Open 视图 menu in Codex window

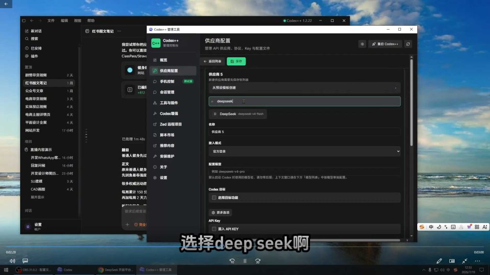[x=78, y=21]
